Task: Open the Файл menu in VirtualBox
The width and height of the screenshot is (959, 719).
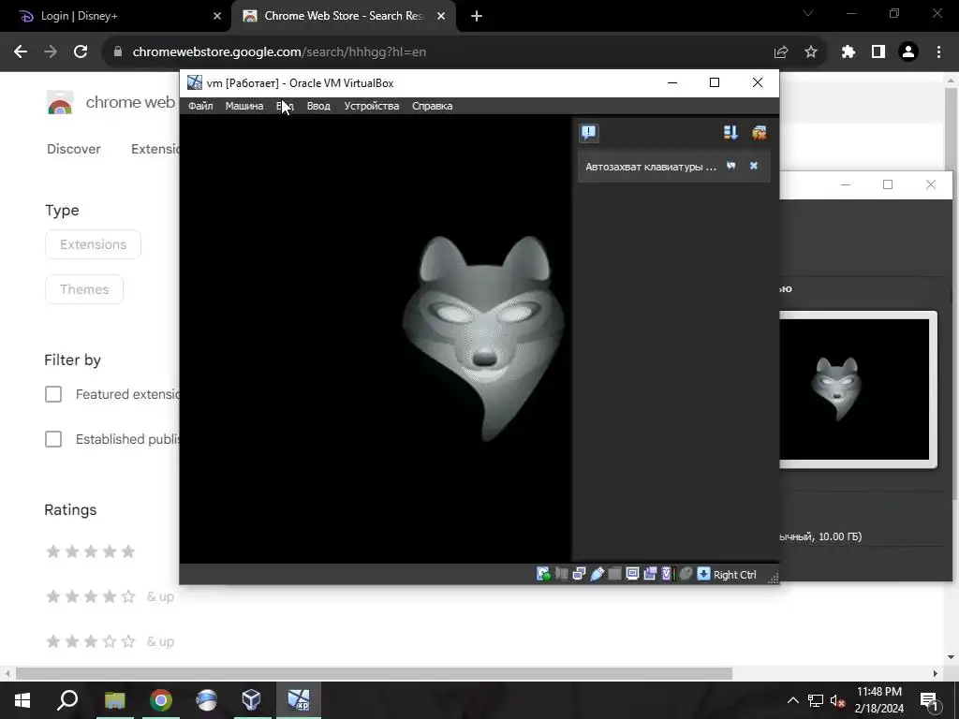Action: (200, 106)
